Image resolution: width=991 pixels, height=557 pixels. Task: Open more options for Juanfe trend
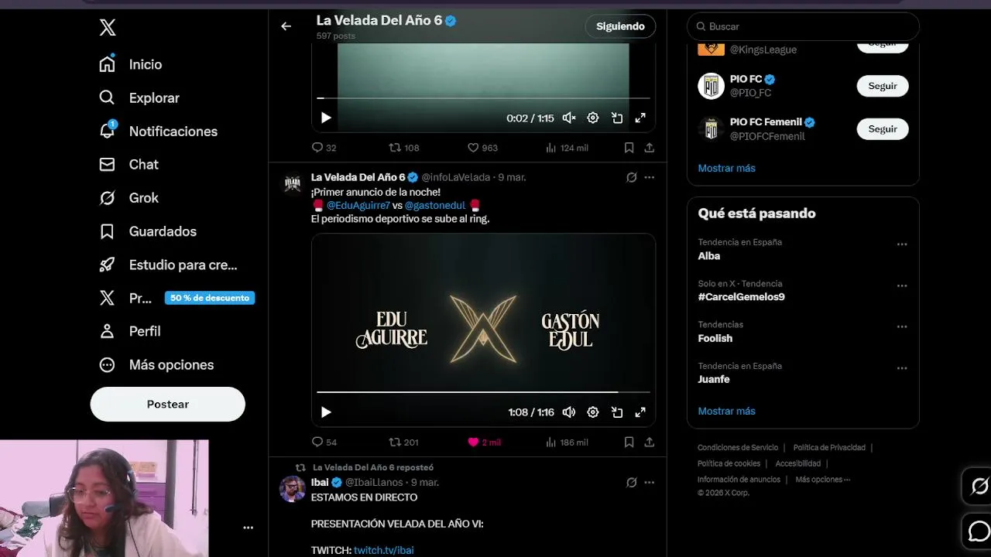[x=902, y=368]
